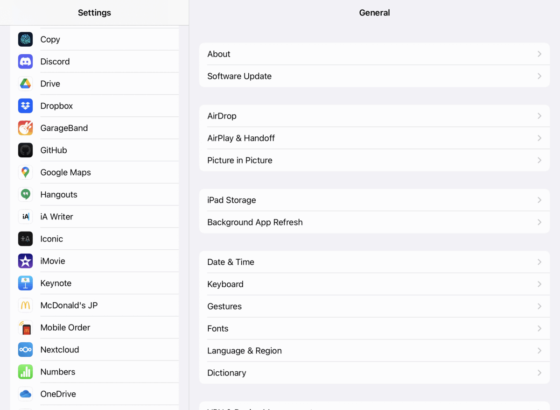Open AirDrop settings

pyautogui.click(x=374, y=116)
